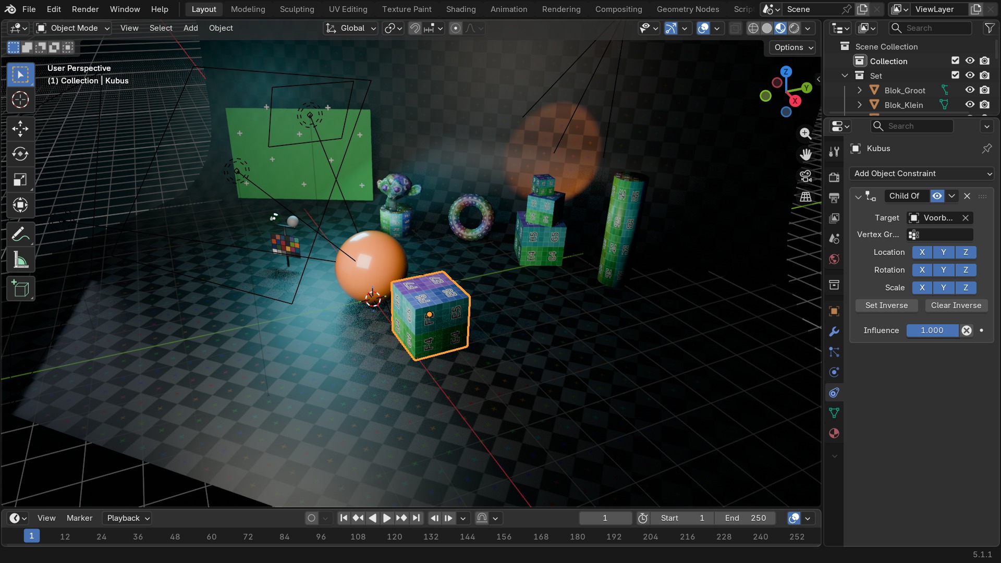
Task: Select the Cursor tool in toolbar
Action: (20, 100)
